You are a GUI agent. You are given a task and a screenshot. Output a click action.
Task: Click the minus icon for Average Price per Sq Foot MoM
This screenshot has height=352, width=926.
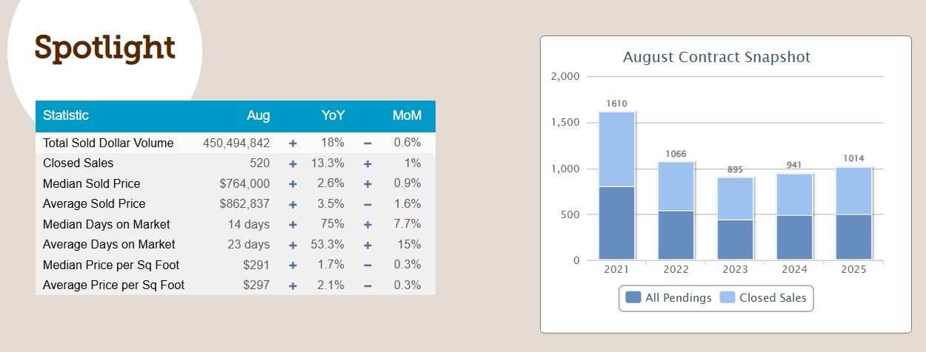click(x=367, y=285)
